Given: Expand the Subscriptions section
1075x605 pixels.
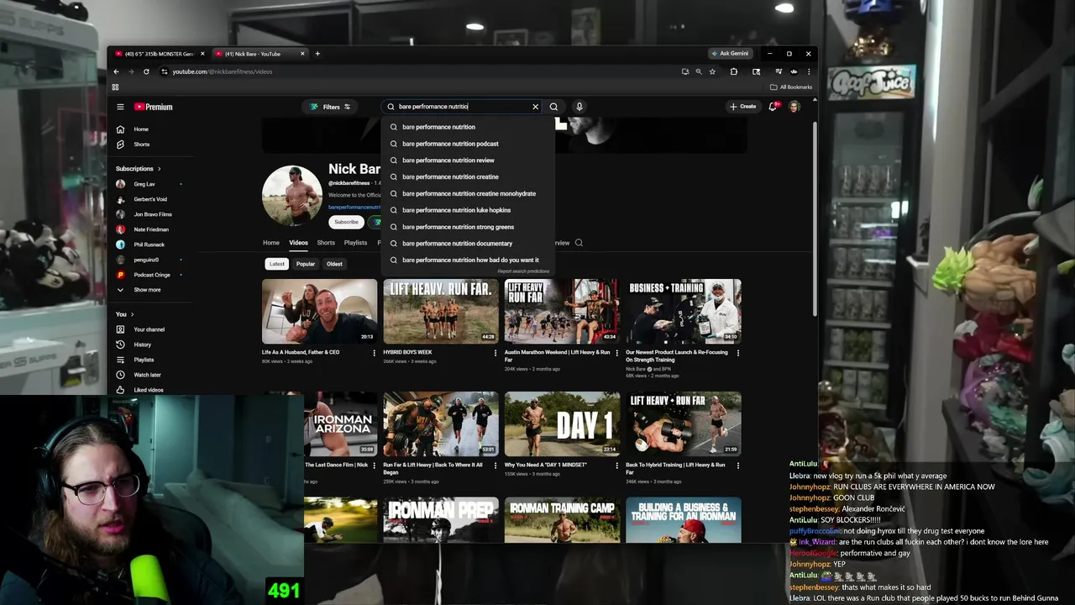Looking at the screenshot, I should [139, 169].
